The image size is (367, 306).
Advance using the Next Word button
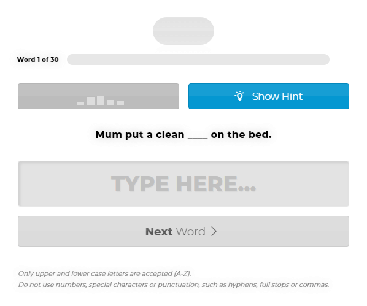(x=183, y=231)
